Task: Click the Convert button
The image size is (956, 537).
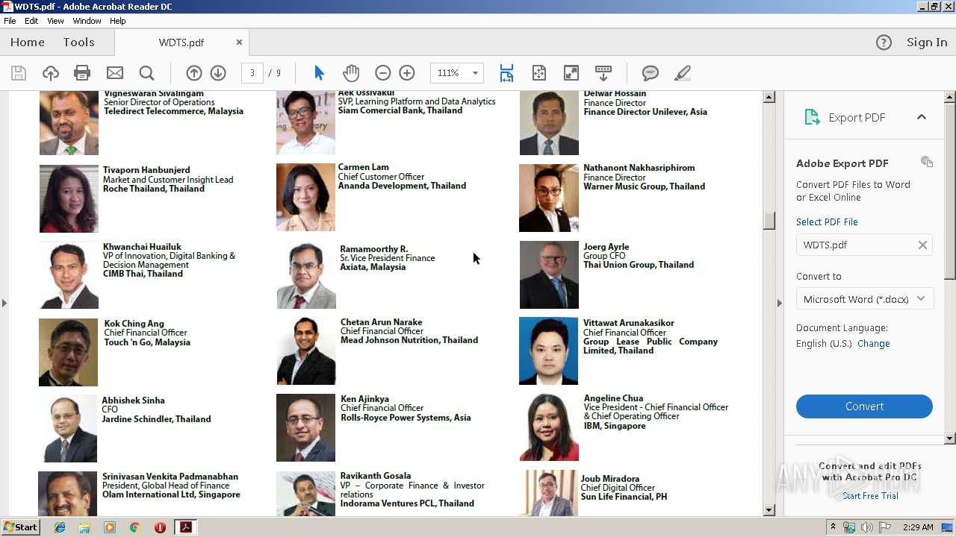Action: pos(864,406)
